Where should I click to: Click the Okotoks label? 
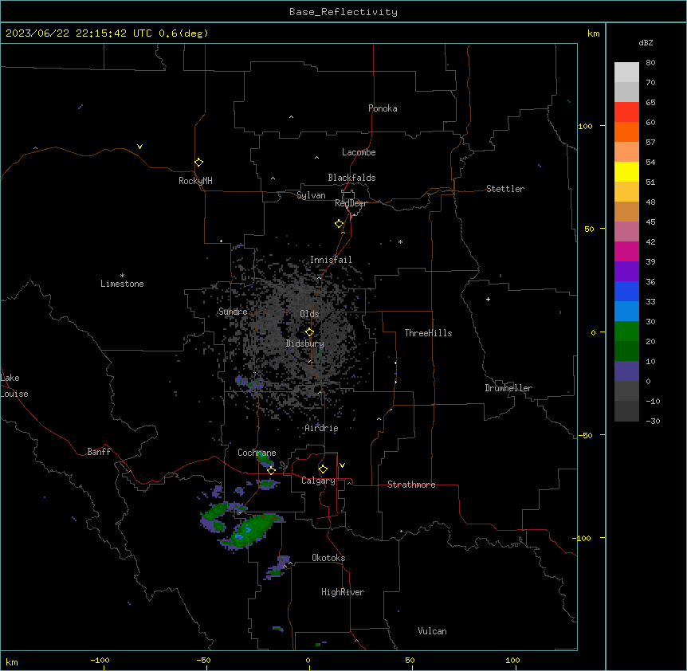(328, 558)
